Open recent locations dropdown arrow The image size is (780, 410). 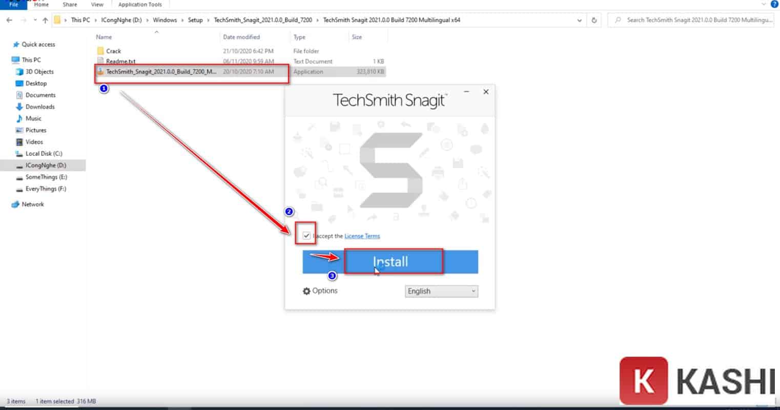pos(35,20)
